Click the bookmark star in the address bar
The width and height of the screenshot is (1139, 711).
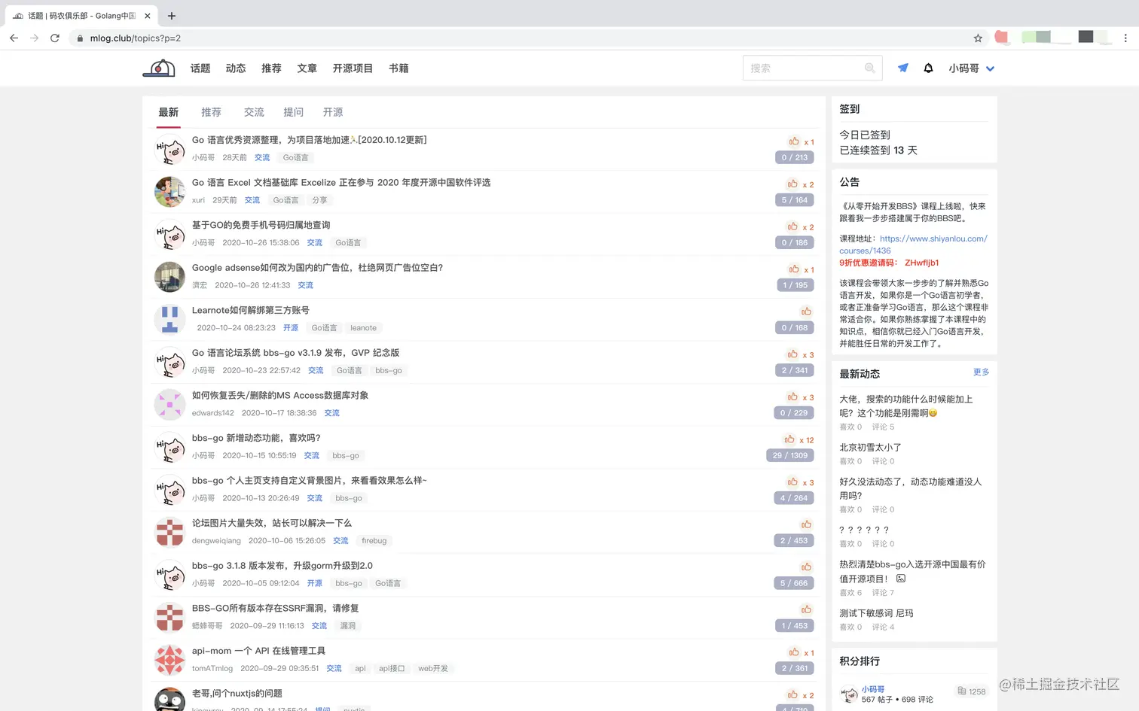tap(977, 38)
